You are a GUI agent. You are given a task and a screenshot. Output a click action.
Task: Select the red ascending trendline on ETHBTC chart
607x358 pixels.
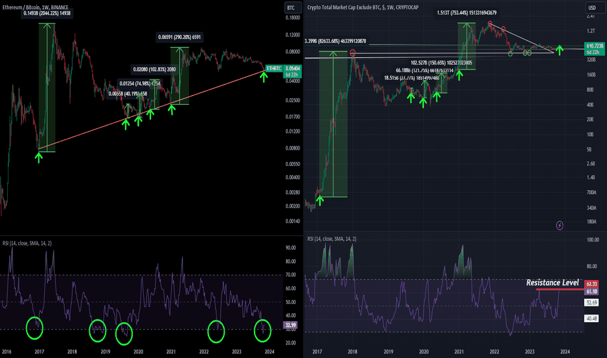click(x=151, y=110)
